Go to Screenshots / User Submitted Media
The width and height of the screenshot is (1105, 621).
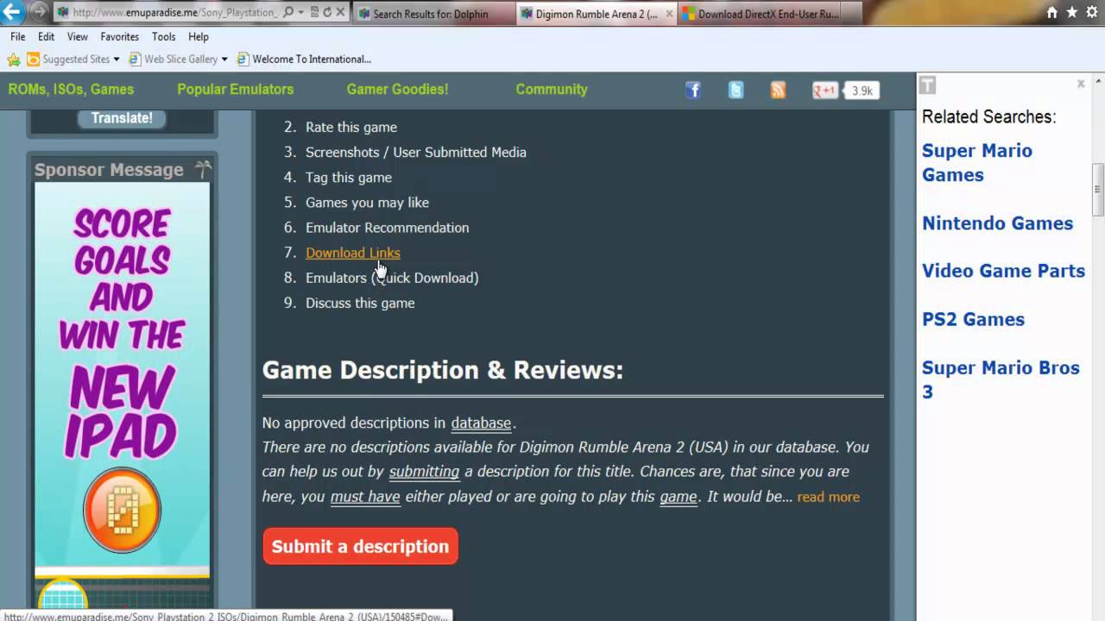click(415, 152)
